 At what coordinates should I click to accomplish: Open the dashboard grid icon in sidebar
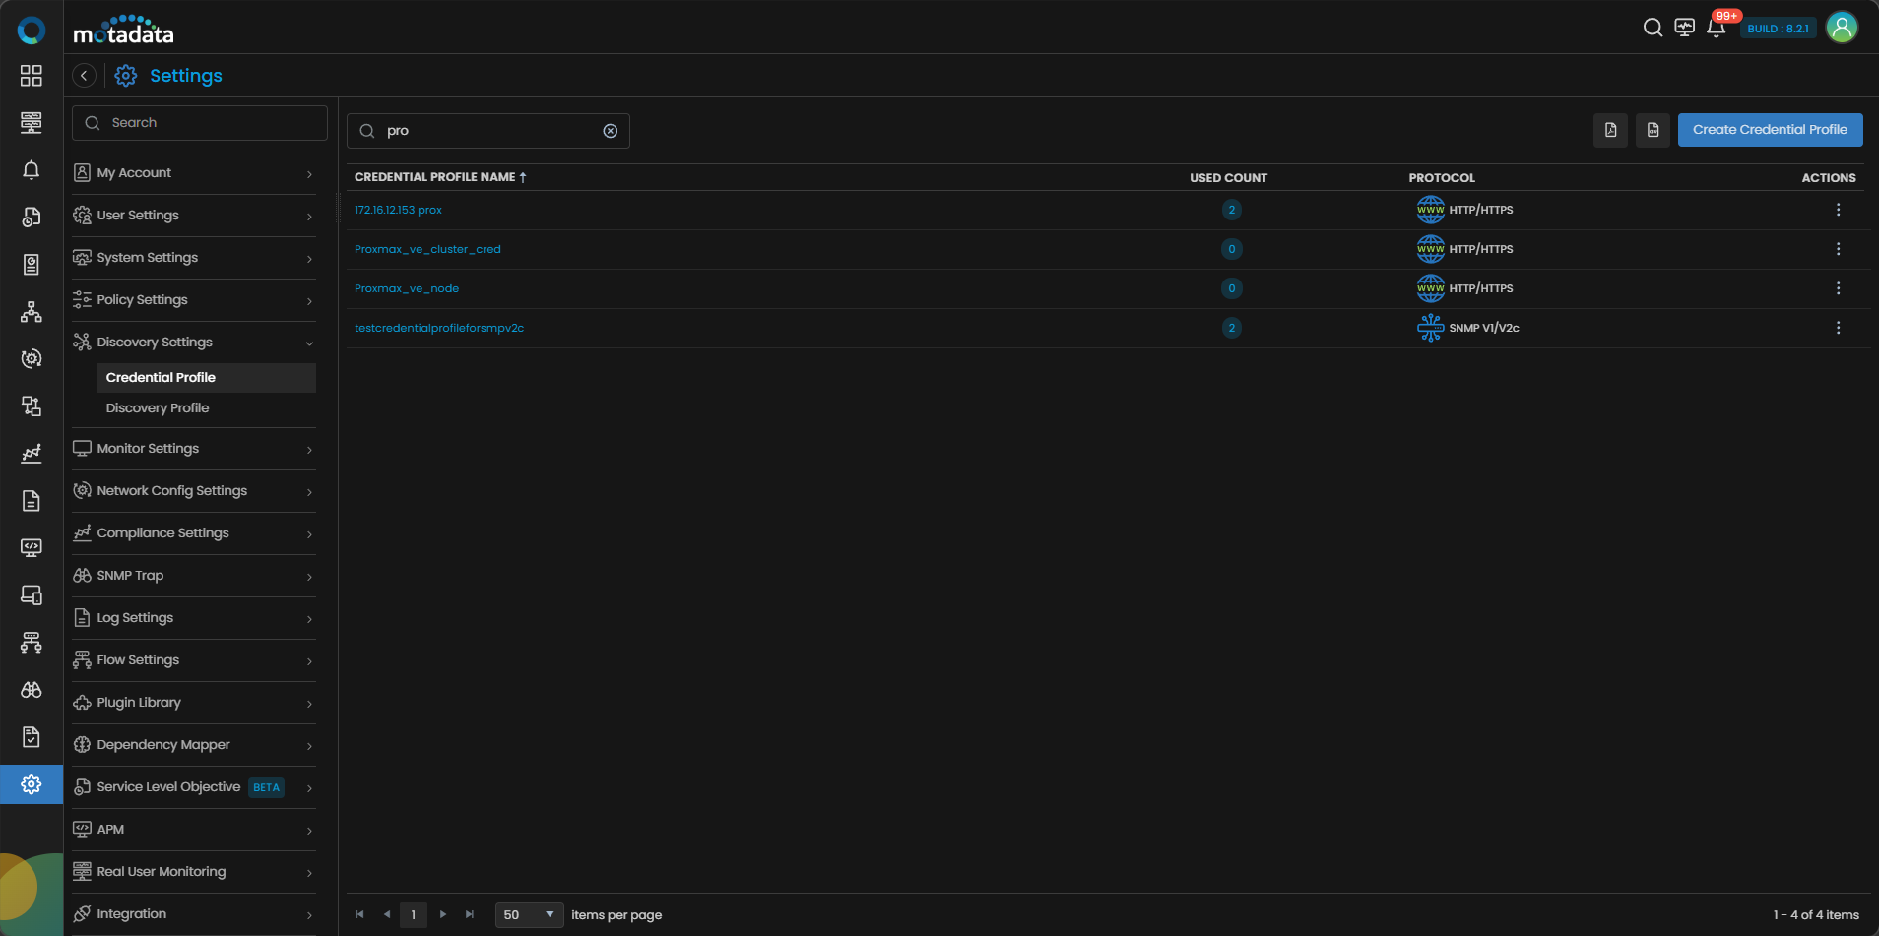pyautogui.click(x=32, y=76)
